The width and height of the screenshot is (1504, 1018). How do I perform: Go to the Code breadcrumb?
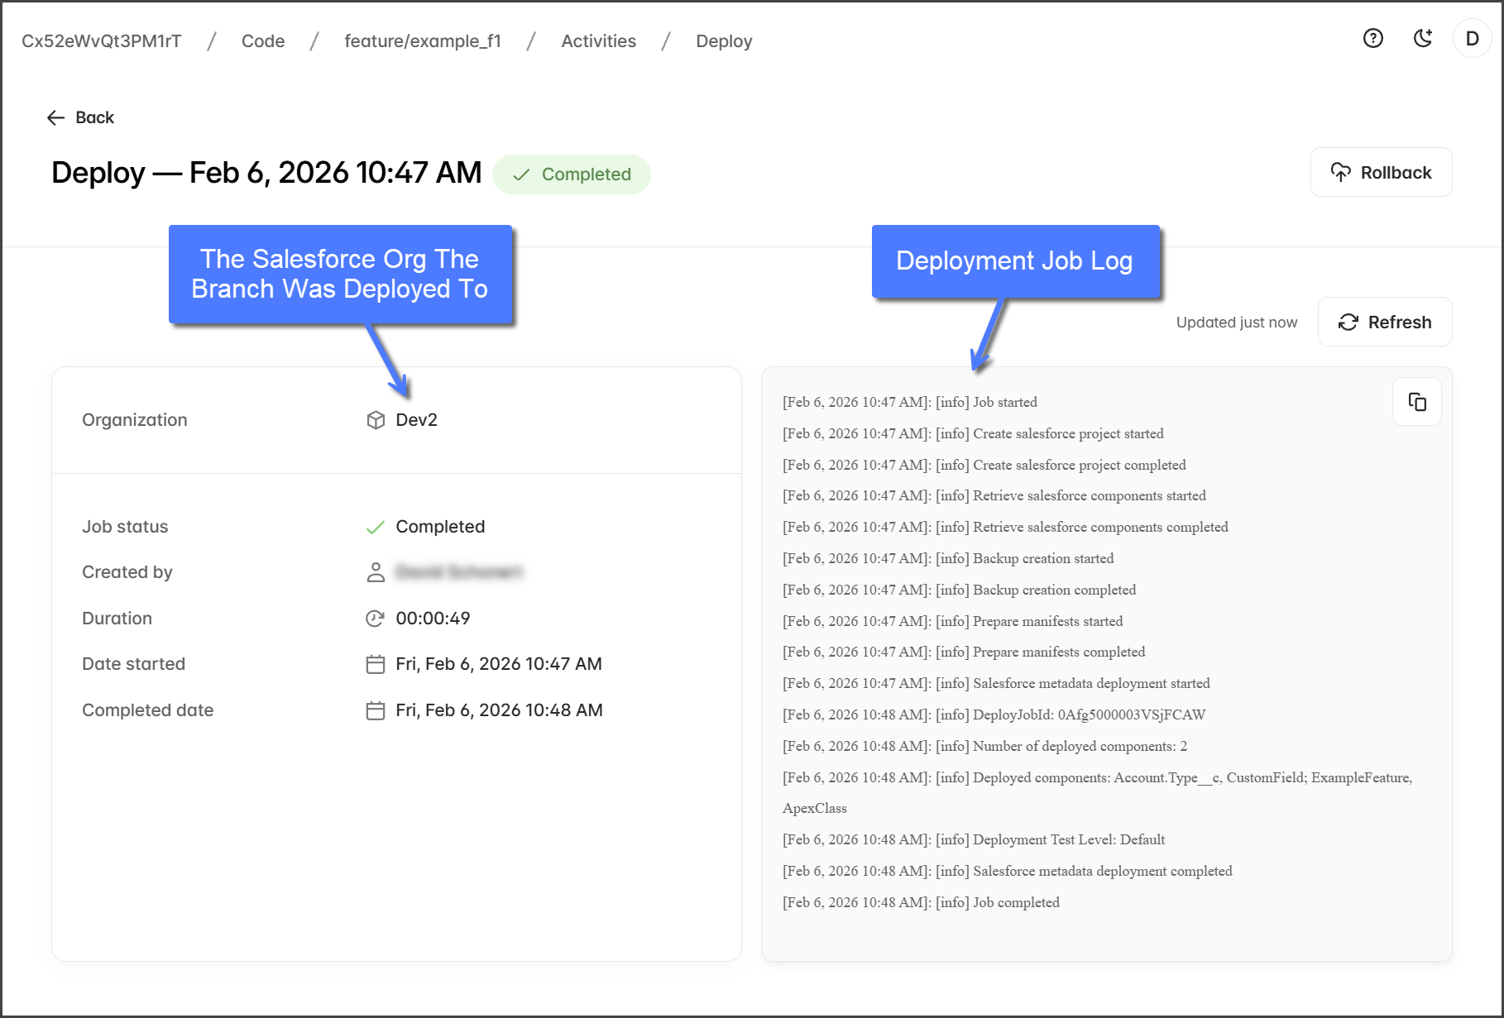pos(262,41)
